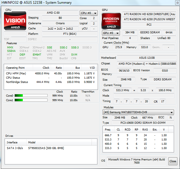This screenshot has height=169, width=180.
Task: Click the AMD Vision CPU logo
Action: pyautogui.click(x=15, y=21)
